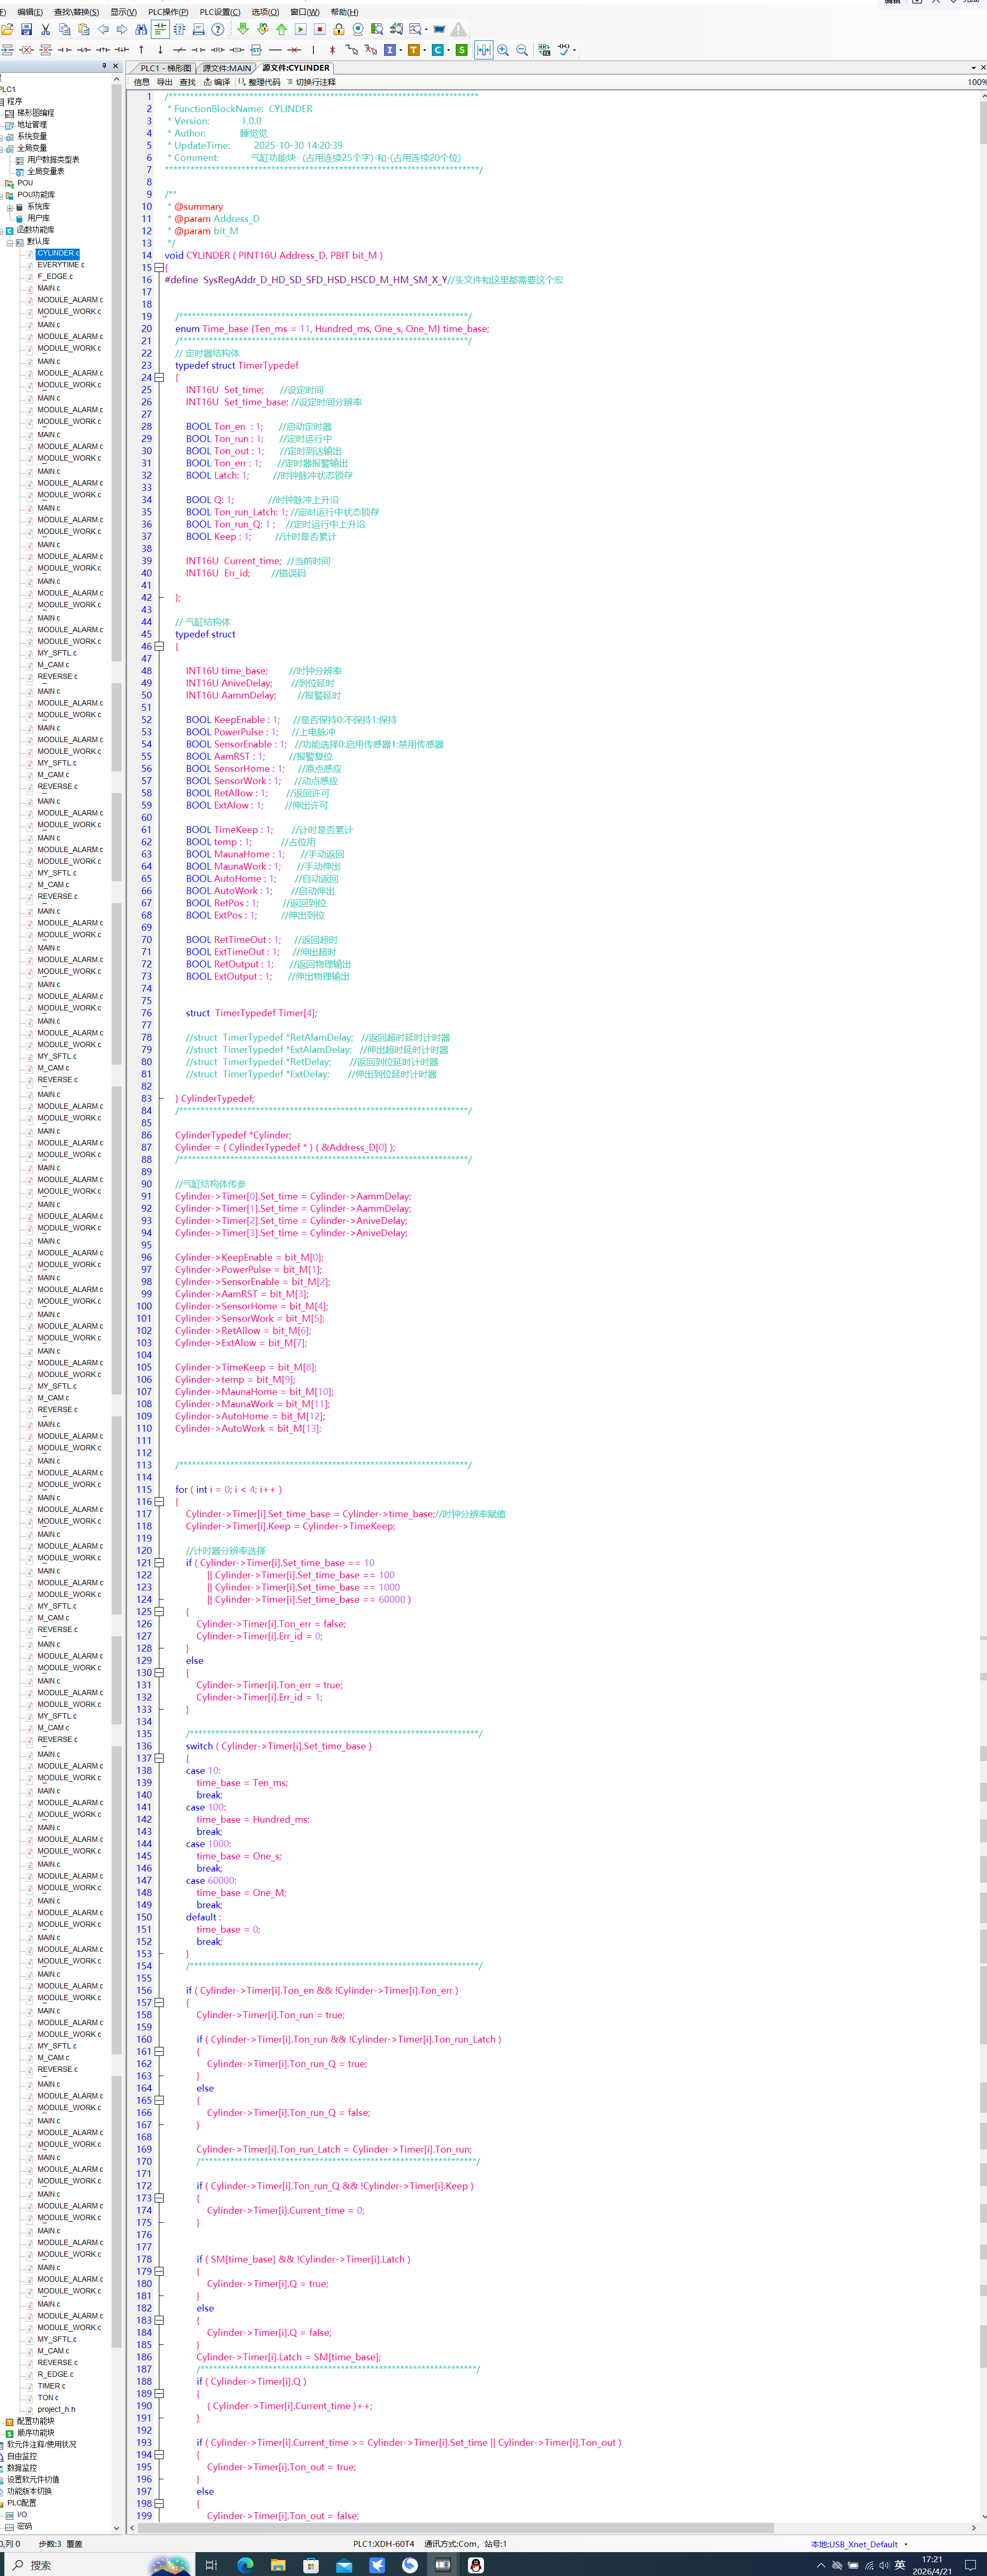987x2576 pixels.
Task: Toggle code fold at typedef line 24
Action: 159,378
